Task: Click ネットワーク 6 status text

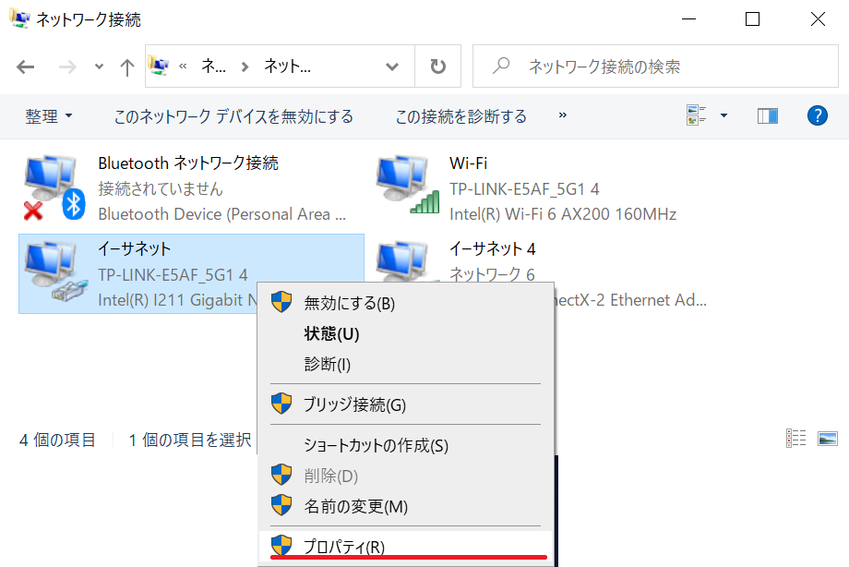Action: (x=492, y=274)
